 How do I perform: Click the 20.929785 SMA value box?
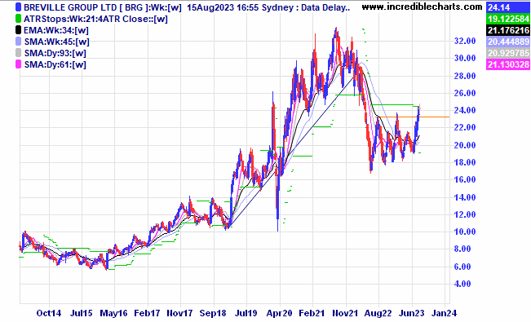[508, 53]
